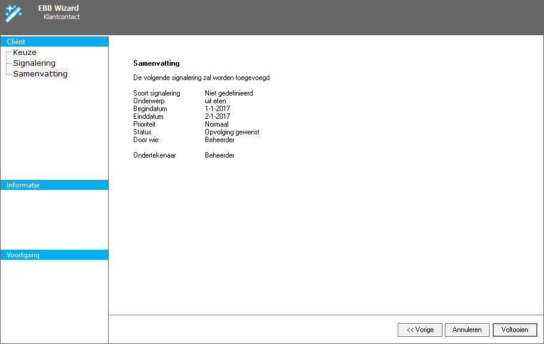This screenshot has width=544, height=344.
Task: Click the 'Niet gedefinieerd' signalering value
Action: pyautogui.click(x=229, y=93)
